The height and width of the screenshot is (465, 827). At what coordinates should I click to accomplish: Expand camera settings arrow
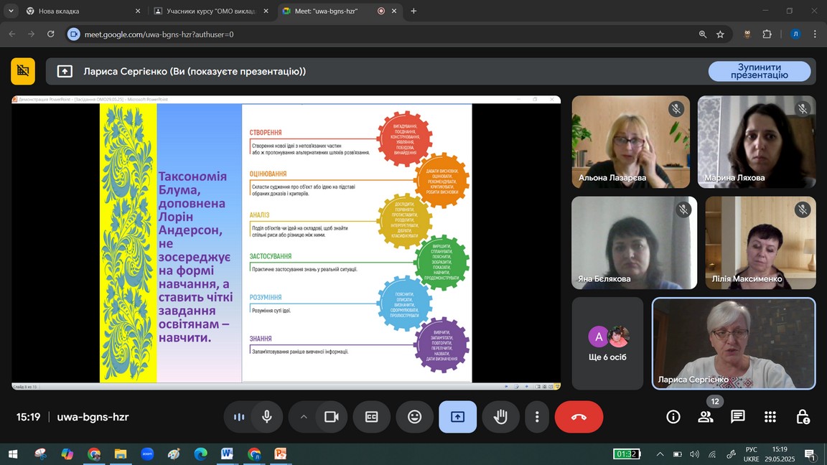(304, 417)
